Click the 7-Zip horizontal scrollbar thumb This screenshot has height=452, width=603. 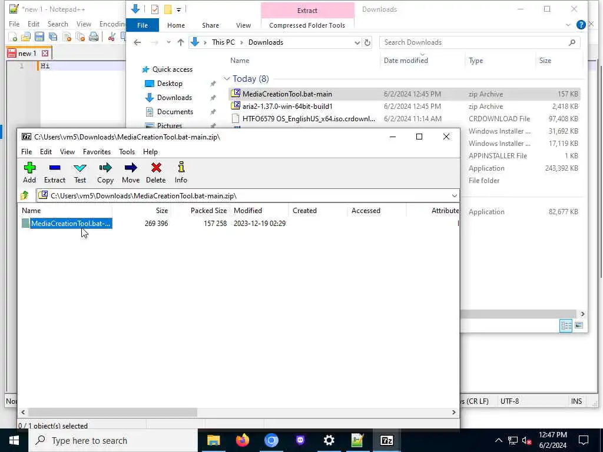point(112,412)
